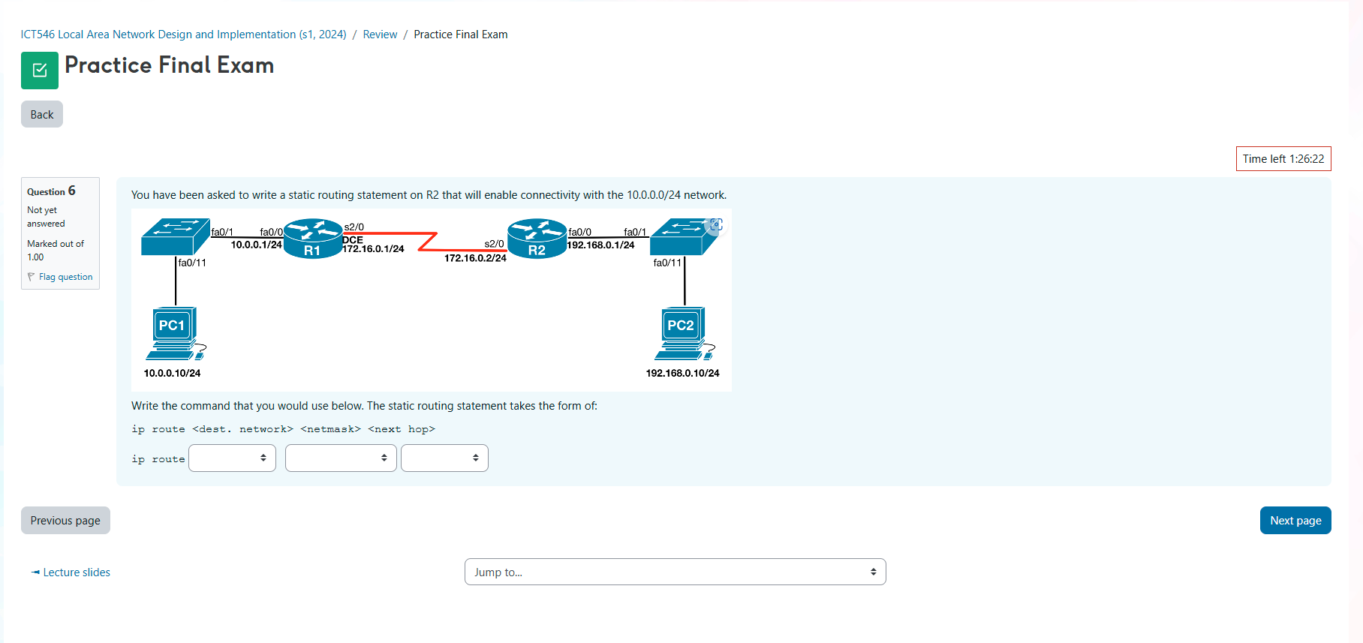Open the destination network dropdown
This screenshot has height=643, width=1363.
pos(232,458)
